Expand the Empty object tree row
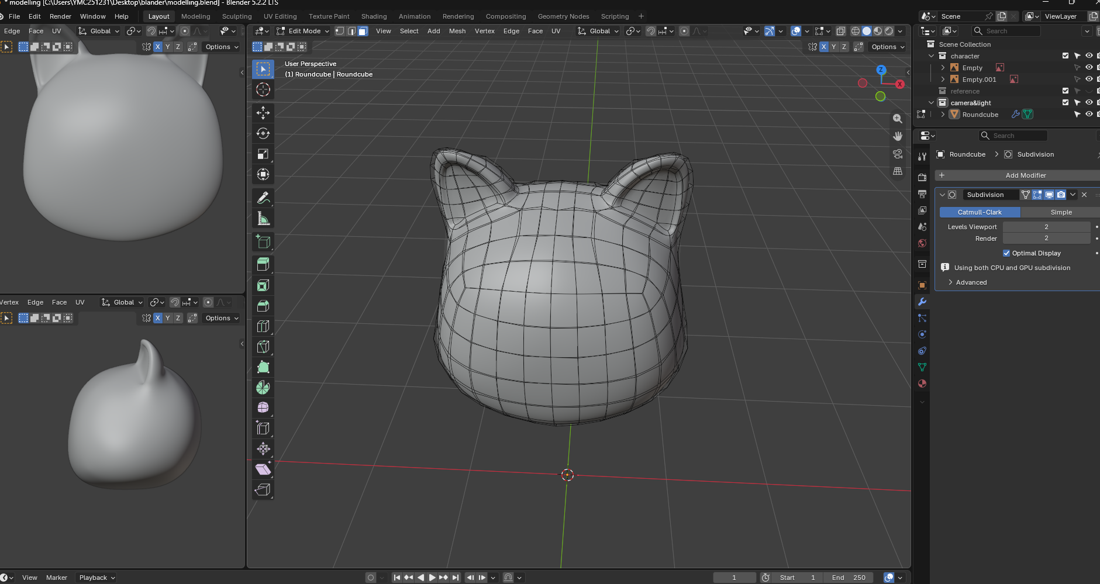The image size is (1100, 584). 943,68
